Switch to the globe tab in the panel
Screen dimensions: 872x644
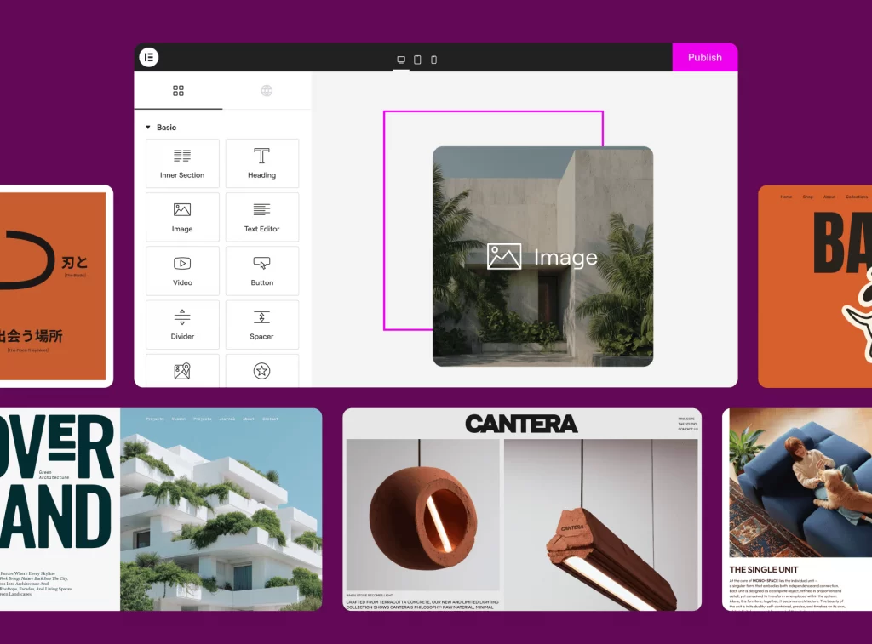[x=267, y=91]
